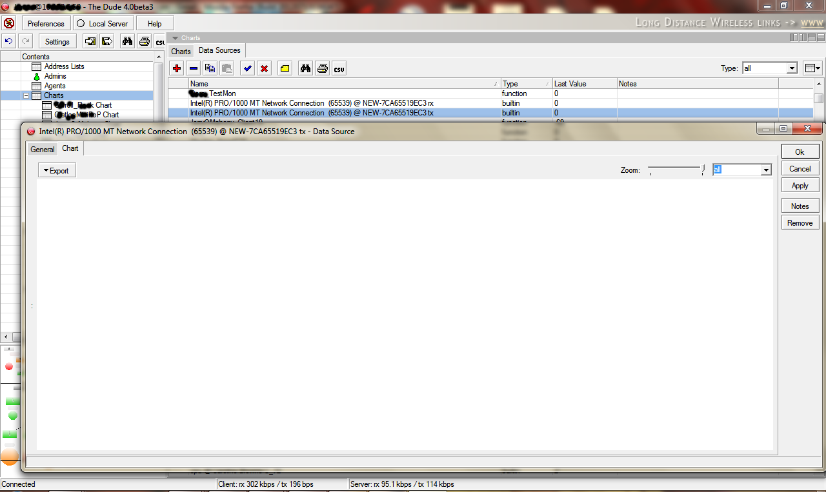Click the Contents tree scroll-up arrow
Image resolution: width=826 pixels, height=492 pixels.
(x=159, y=57)
